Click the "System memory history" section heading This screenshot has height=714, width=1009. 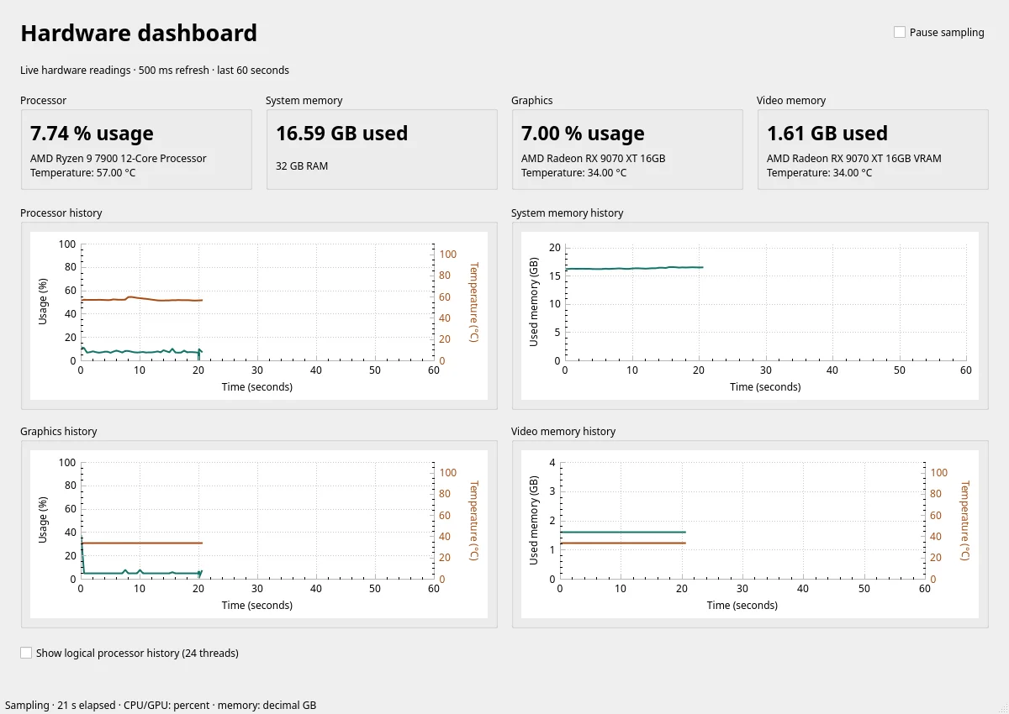pos(568,213)
